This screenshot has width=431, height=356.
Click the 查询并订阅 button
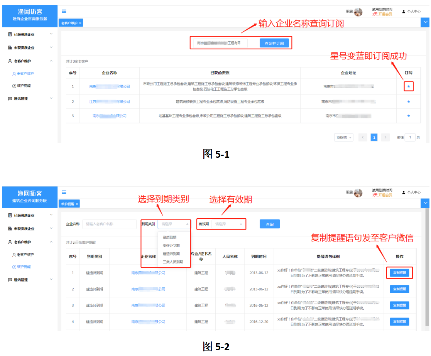274,43
